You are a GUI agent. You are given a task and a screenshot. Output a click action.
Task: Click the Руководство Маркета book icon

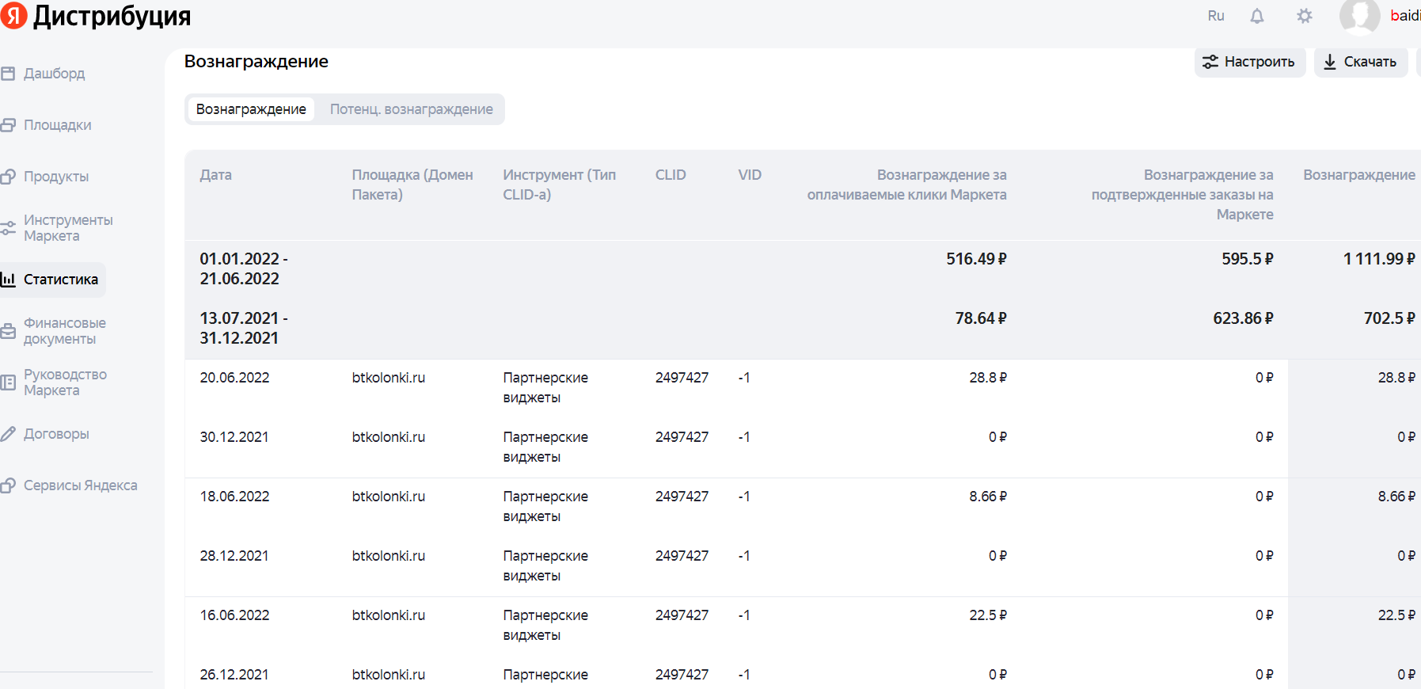(x=8, y=383)
